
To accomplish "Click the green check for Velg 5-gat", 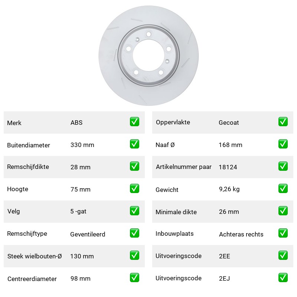I will pos(134,211).
